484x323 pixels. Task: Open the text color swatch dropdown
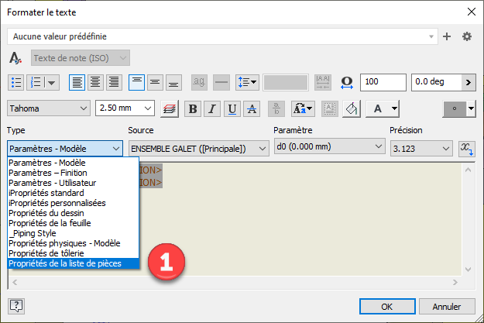pyautogui.click(x=460, y=109)
